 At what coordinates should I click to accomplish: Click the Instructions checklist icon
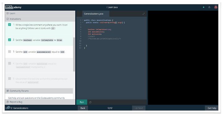[8, 19]
